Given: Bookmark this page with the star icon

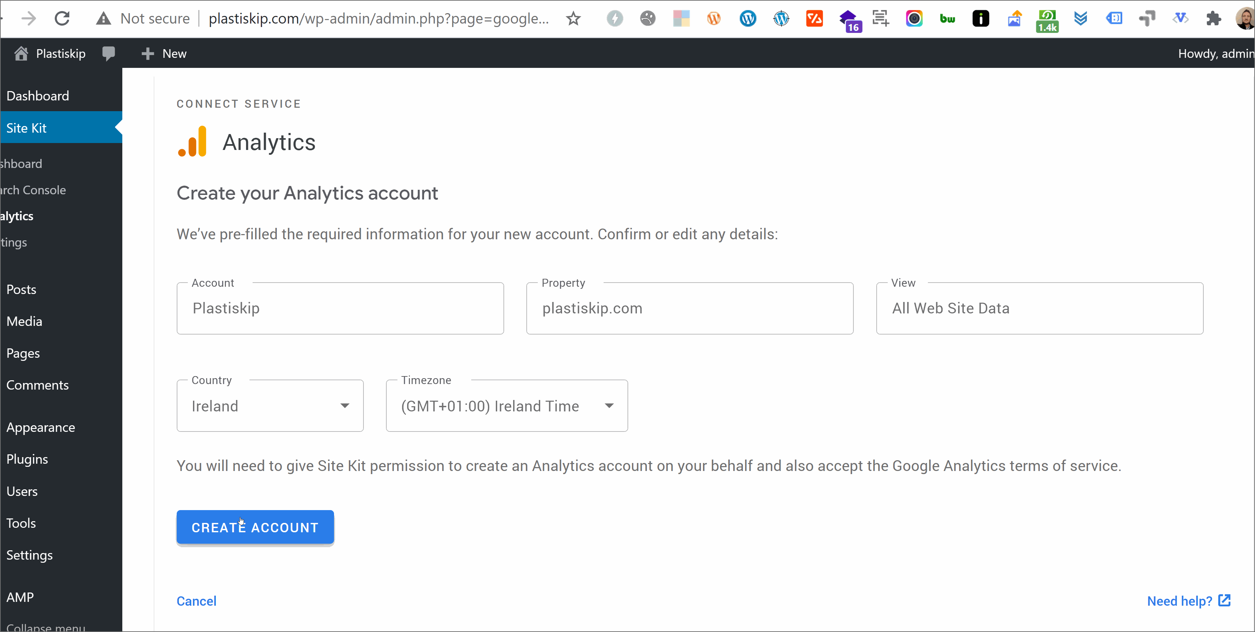Looking at the screenshot, I should [x=573, y=18].
